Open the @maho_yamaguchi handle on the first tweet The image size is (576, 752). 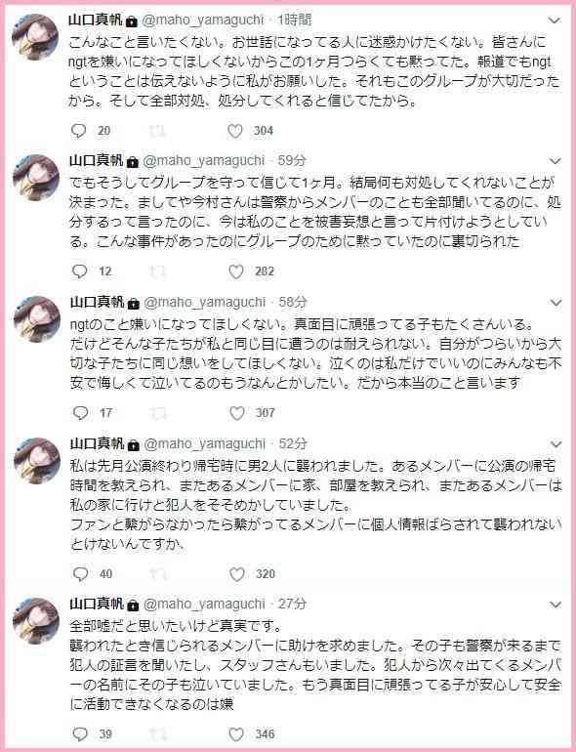click(x=203, y=21)
